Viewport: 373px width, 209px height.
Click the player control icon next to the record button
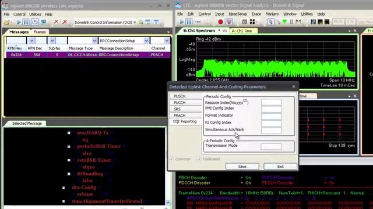point(229,22)
